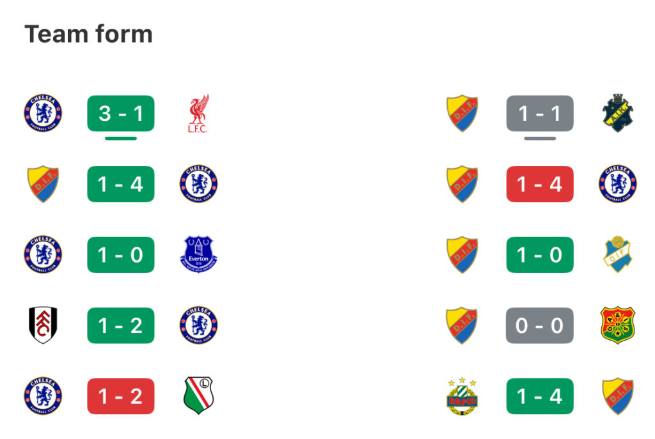Click the Liverpool L.F.C. crest
655x439 pixels.
(198, 114)
